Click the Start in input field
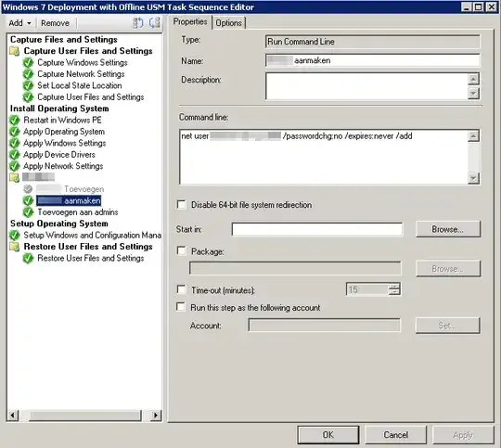The height and width of the screenshot is (448, 501). coord(317,229)
